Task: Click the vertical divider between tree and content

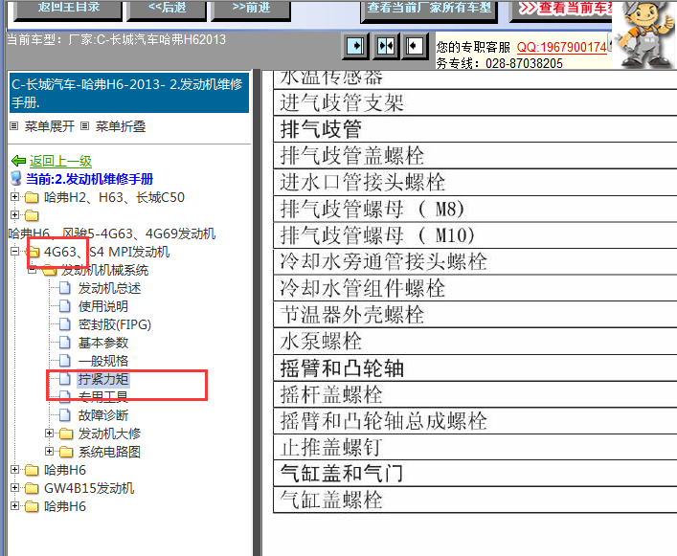Action: (x=258, y=312)
